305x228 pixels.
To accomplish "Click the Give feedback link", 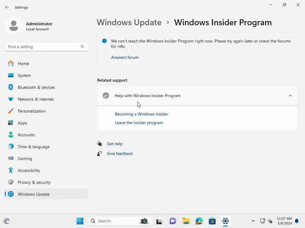I will coord(120,153).
